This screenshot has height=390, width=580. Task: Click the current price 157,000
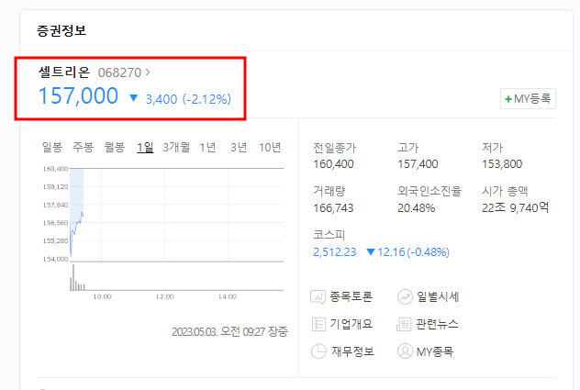pos(78,95)
